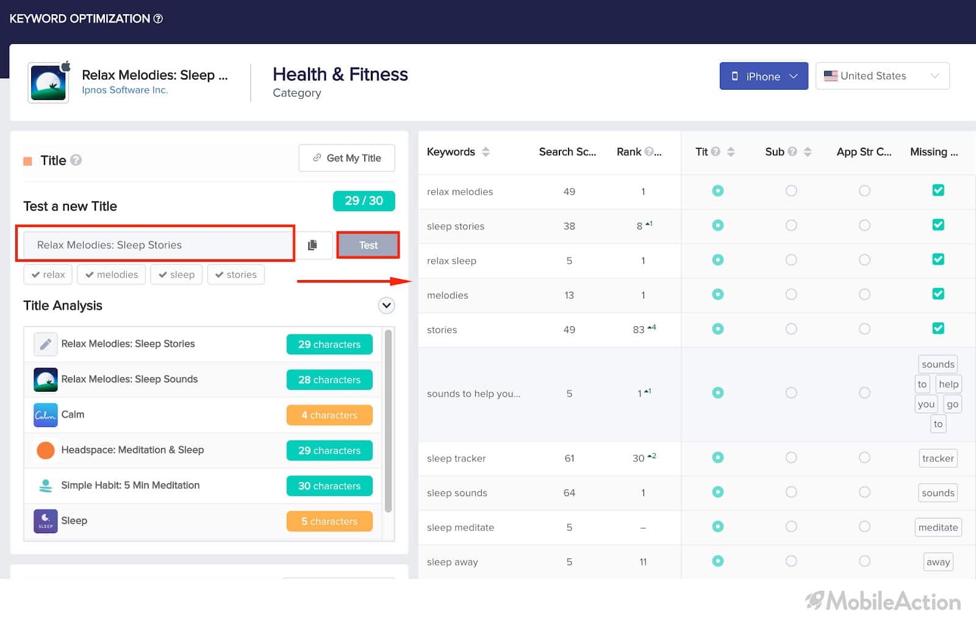Click the away missing word tag
Image resolution: width=976 pixels, height=623 pixels.
pyautogui.click(x=938, y=562)
